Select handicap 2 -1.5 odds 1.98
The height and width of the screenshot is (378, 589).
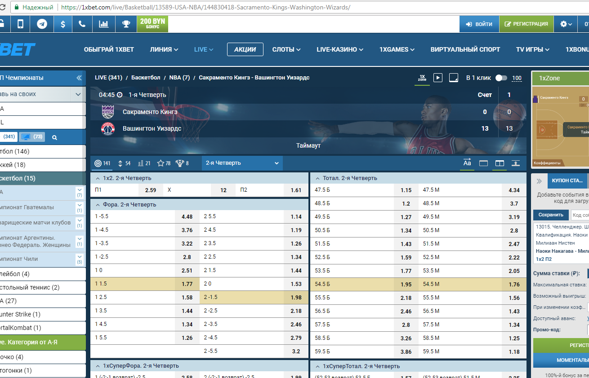pos(254,297)
